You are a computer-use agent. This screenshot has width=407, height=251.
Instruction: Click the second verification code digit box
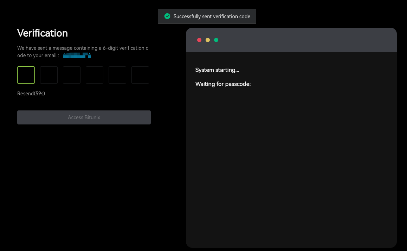(49, 75)
